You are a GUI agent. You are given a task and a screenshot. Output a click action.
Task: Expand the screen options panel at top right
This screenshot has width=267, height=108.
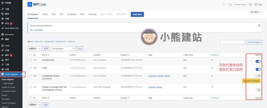pyautogui.click(x=255, y=12)
